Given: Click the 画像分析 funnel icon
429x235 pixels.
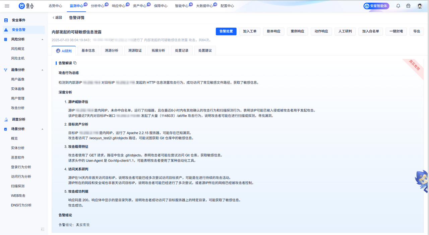Looking at the screenshot, I should [5, 70].
